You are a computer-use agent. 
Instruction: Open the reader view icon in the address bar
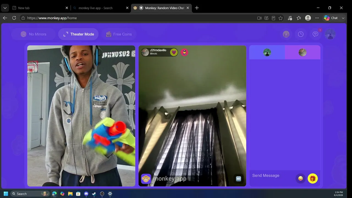[x=273, y=18]
